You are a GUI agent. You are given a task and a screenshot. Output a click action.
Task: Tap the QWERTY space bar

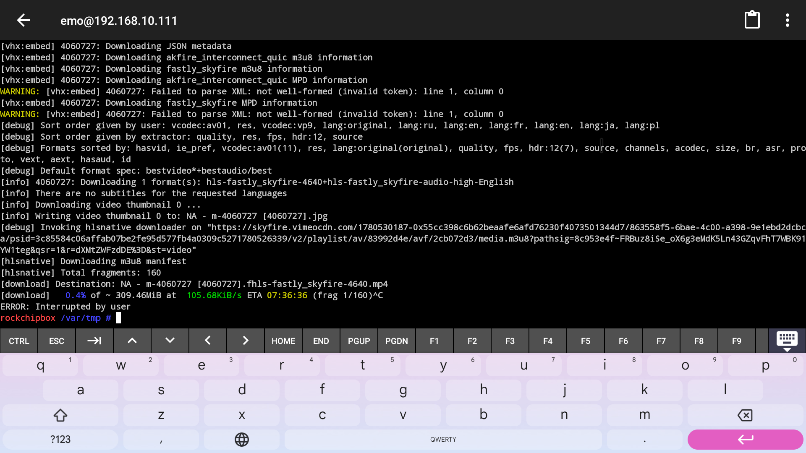click(x=443, y=440)
